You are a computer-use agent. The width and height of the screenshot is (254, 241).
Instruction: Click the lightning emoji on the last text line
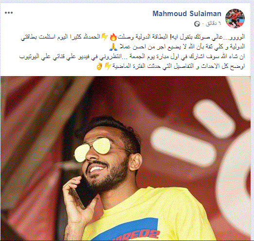108,66
